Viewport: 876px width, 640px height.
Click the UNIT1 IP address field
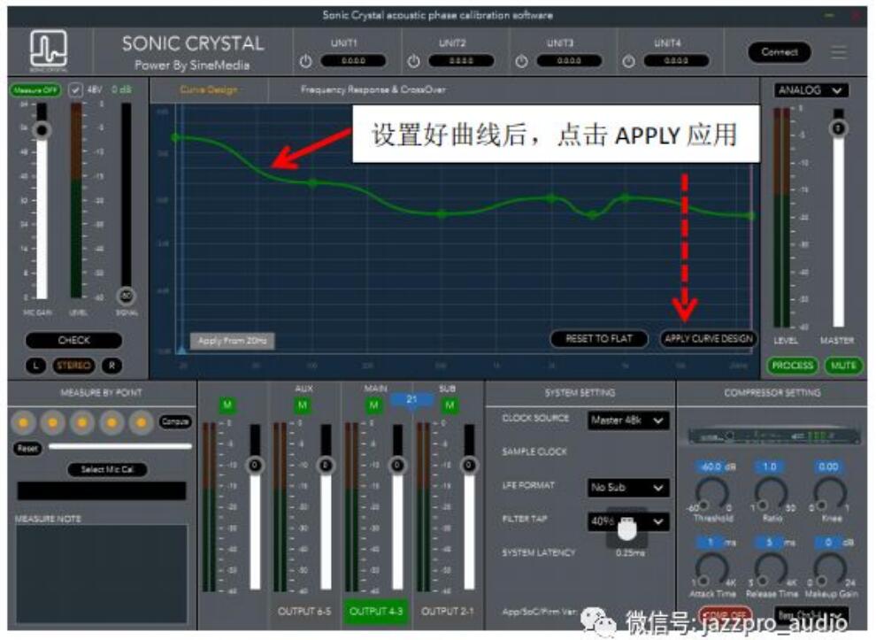click(x=353, y=61)
